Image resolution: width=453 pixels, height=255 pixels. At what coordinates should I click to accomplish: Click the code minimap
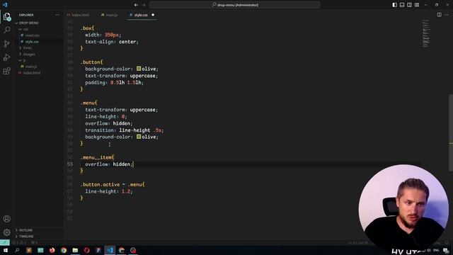pyautogui.click(x=426, y=33)
